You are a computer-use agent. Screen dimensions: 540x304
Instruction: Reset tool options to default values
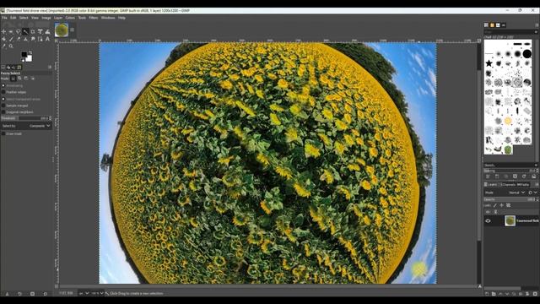pos(45,294)
